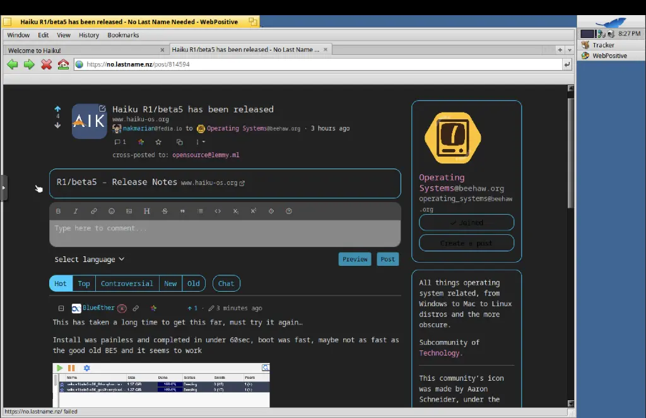646x418 pixels.
Task: Open formatting help in comment editor
Action: pos(289,211)
